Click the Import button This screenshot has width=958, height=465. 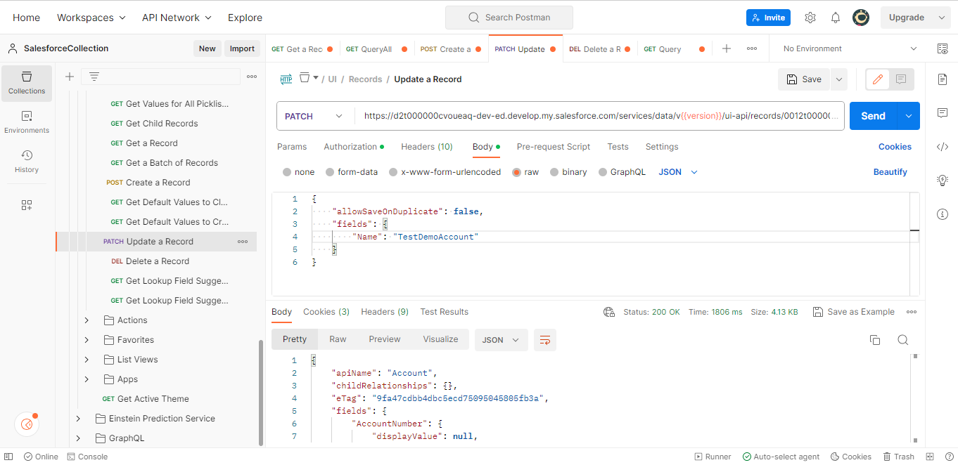click(242, 48)
